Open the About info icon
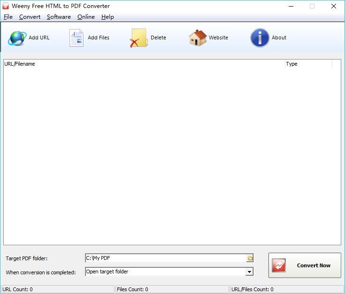This screenshot has height=294, width=345. (260, 38)
